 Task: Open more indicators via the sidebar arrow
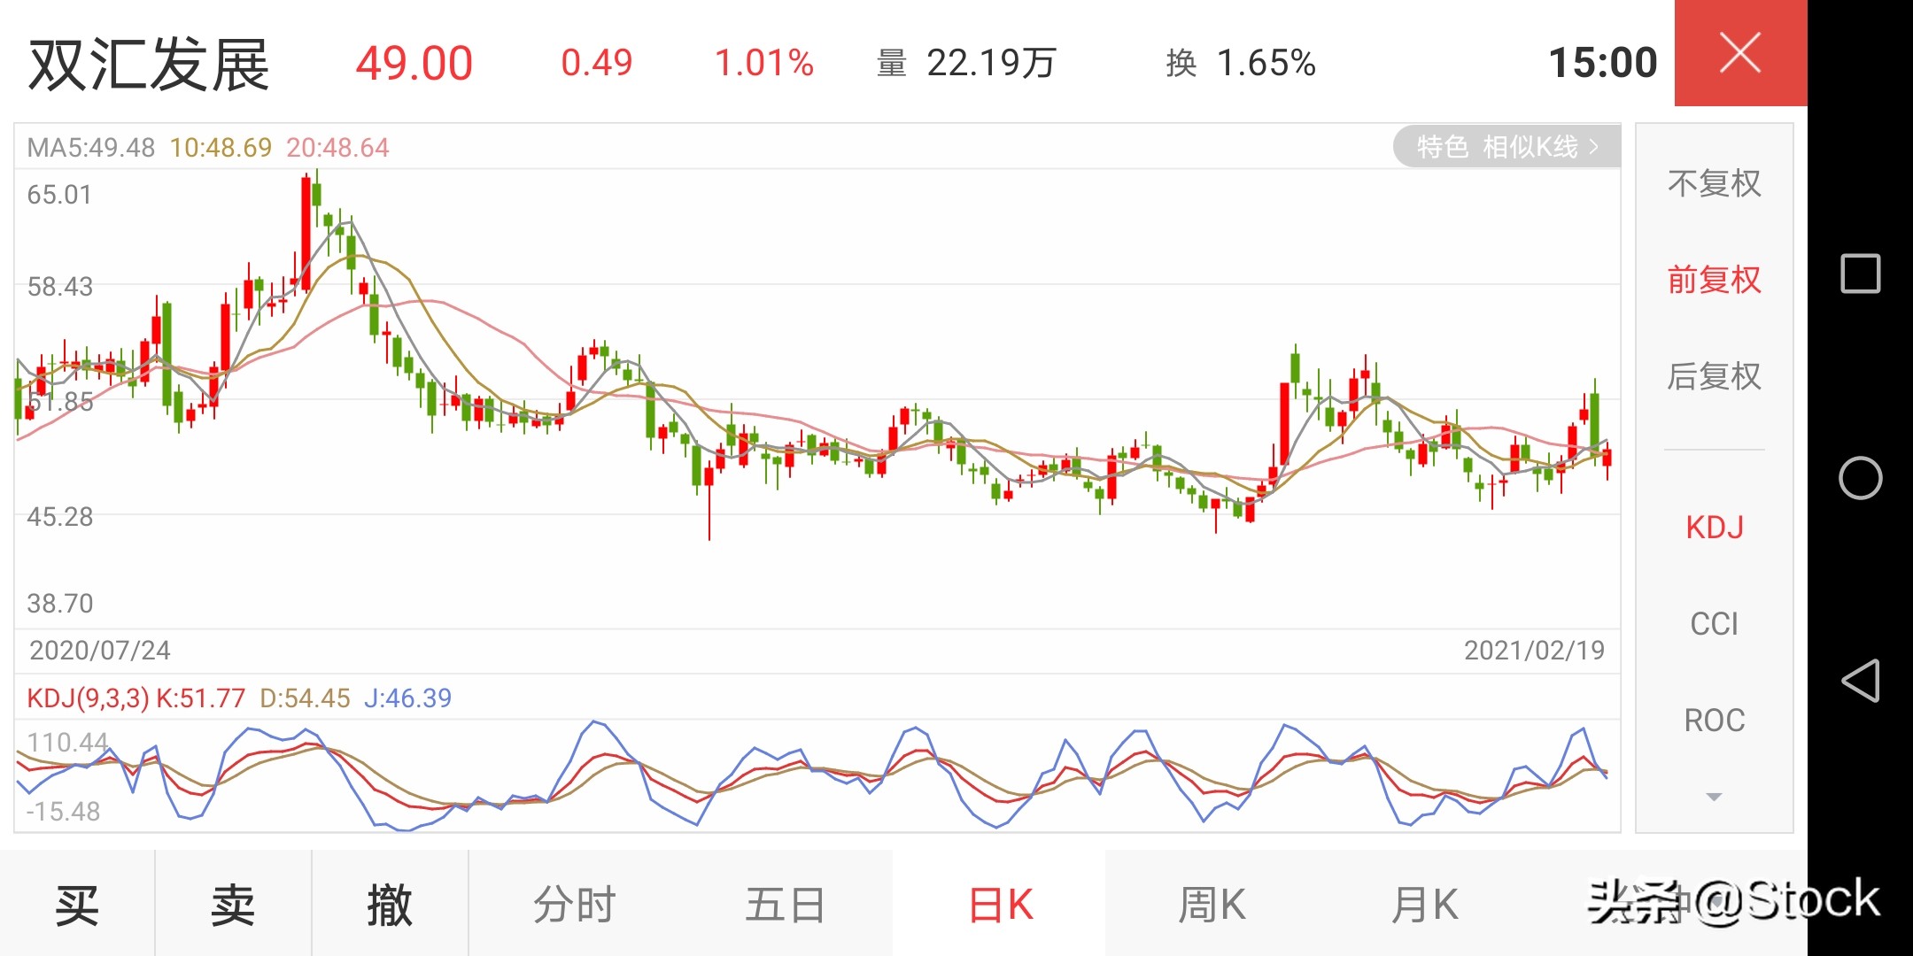(x=1713, y=795)
